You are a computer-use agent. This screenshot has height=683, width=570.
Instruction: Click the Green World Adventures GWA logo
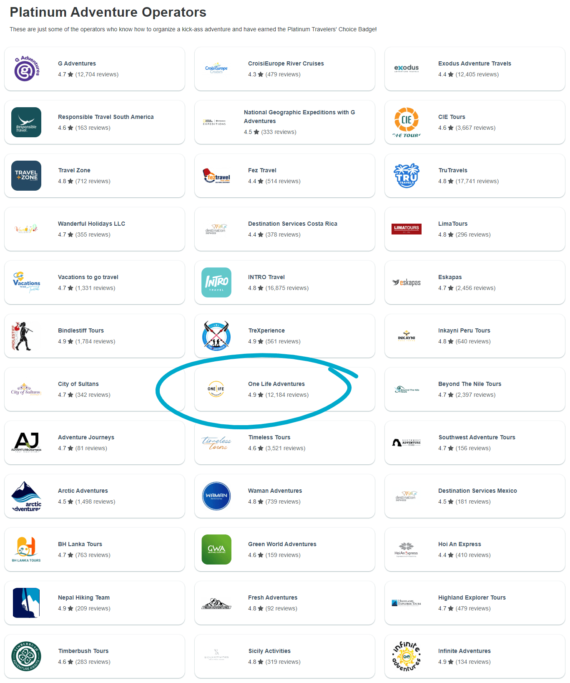[216, 549]
